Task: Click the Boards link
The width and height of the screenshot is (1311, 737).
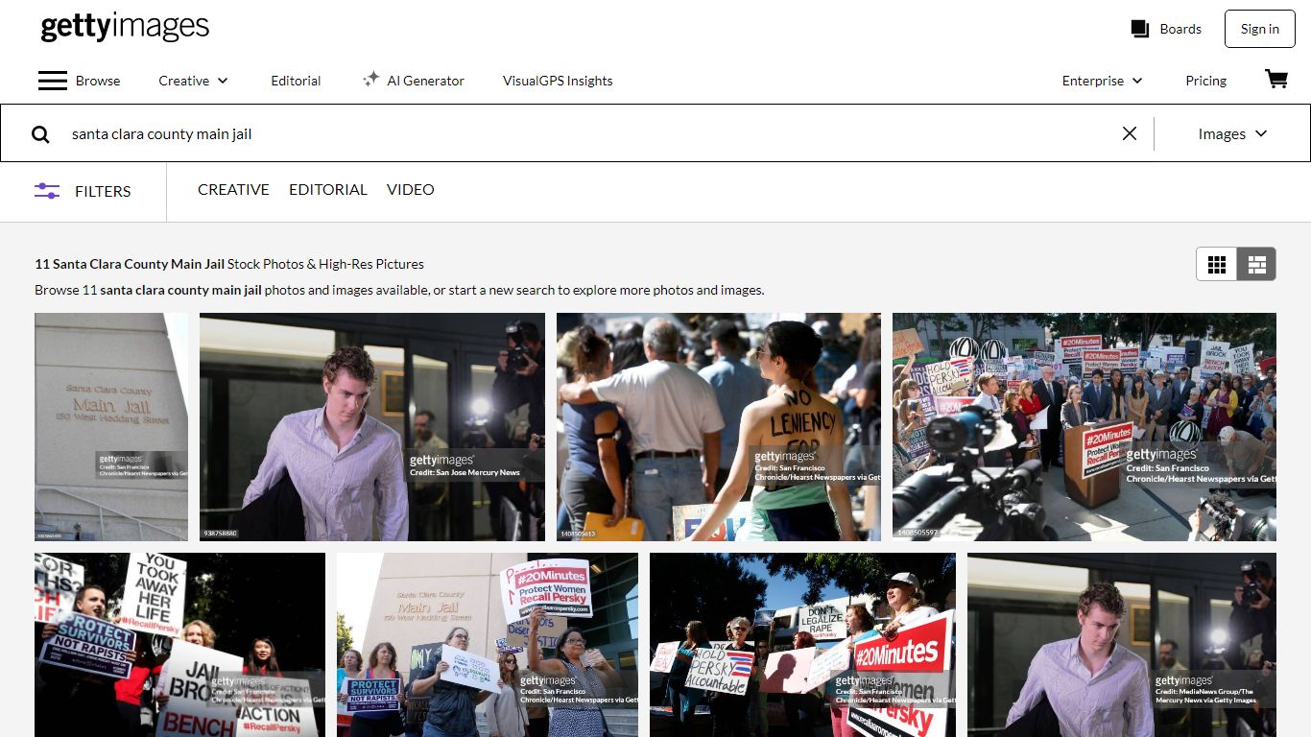Action: pyautogui.click(x=1180, y=29)
